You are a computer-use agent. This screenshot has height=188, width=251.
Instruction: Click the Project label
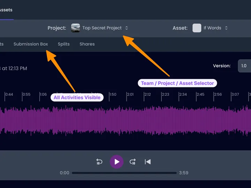[x=57, y=28]
